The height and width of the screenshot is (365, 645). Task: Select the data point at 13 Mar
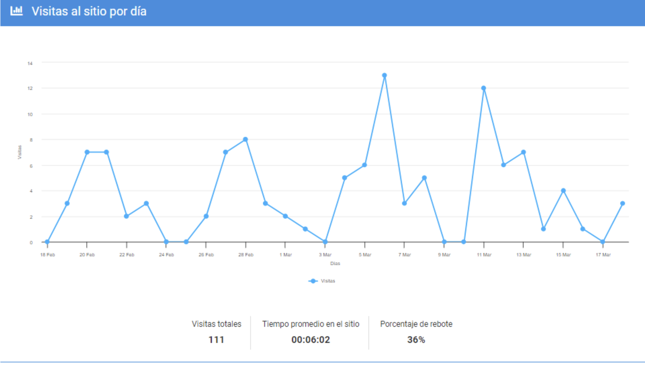(523, 152)
